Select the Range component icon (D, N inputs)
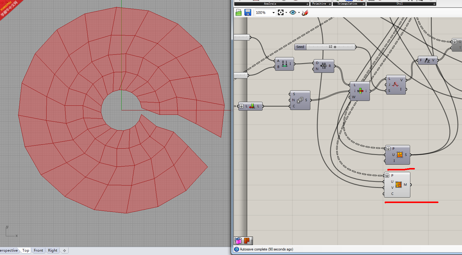 pyautogui.click(x=324, y=66)
